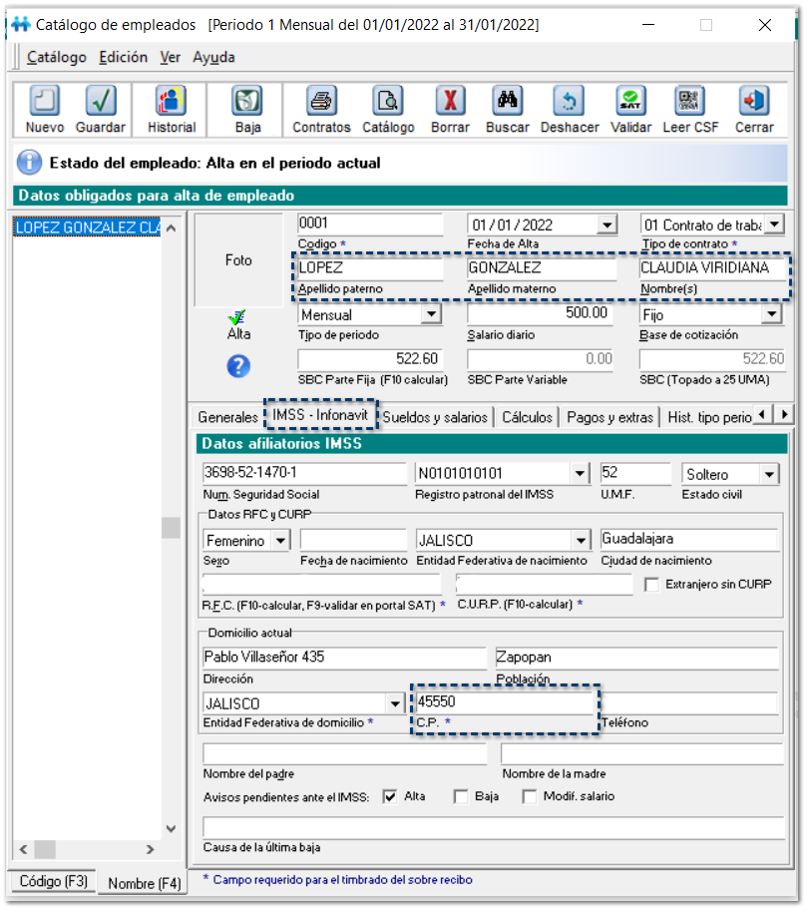807x910 pixels.
Task: Click the Nuevo toolbar icon
Action: point(45,101)
